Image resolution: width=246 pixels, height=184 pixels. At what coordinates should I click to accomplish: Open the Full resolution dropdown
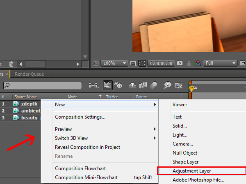tap(221, 63)
